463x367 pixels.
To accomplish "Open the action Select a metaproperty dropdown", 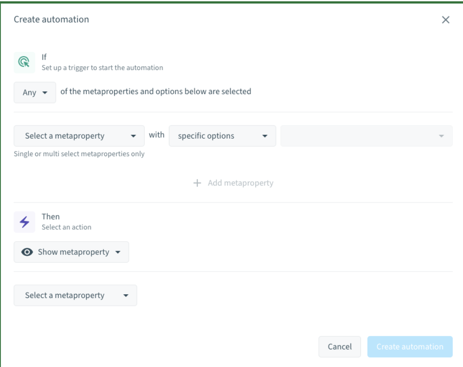I will coord(75,295).
